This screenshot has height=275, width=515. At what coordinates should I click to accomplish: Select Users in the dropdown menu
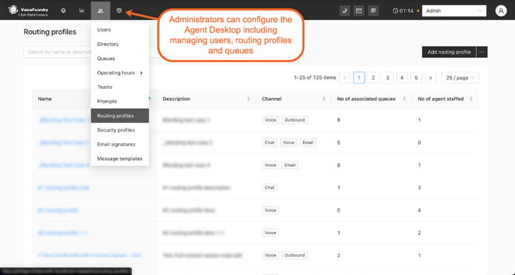[x=120, y=30]
